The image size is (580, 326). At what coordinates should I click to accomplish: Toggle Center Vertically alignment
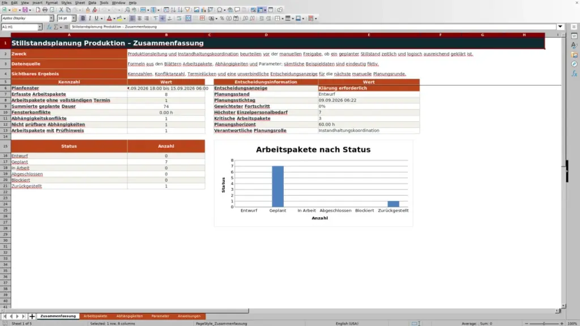point(163,18)
